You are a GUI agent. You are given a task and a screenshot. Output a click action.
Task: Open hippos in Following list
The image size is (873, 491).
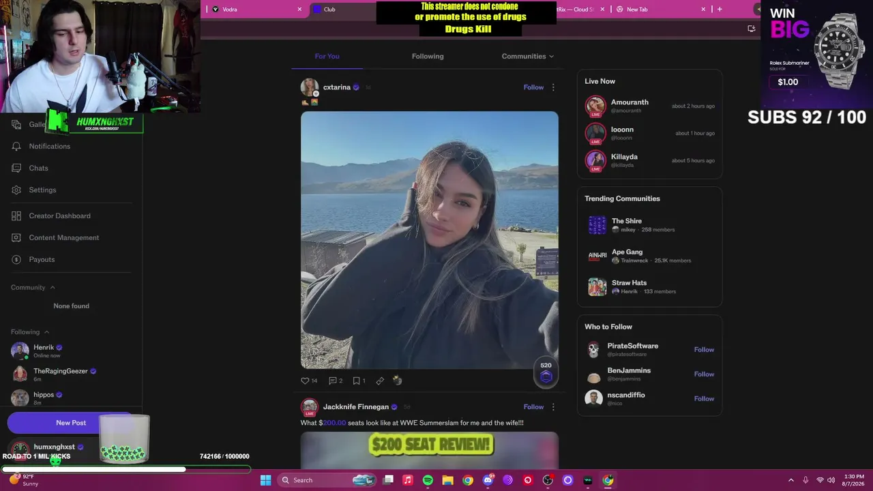72,398
